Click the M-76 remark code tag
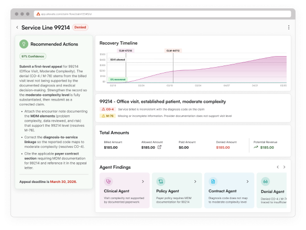The image size is (306, 230). (x=108, y=116)
